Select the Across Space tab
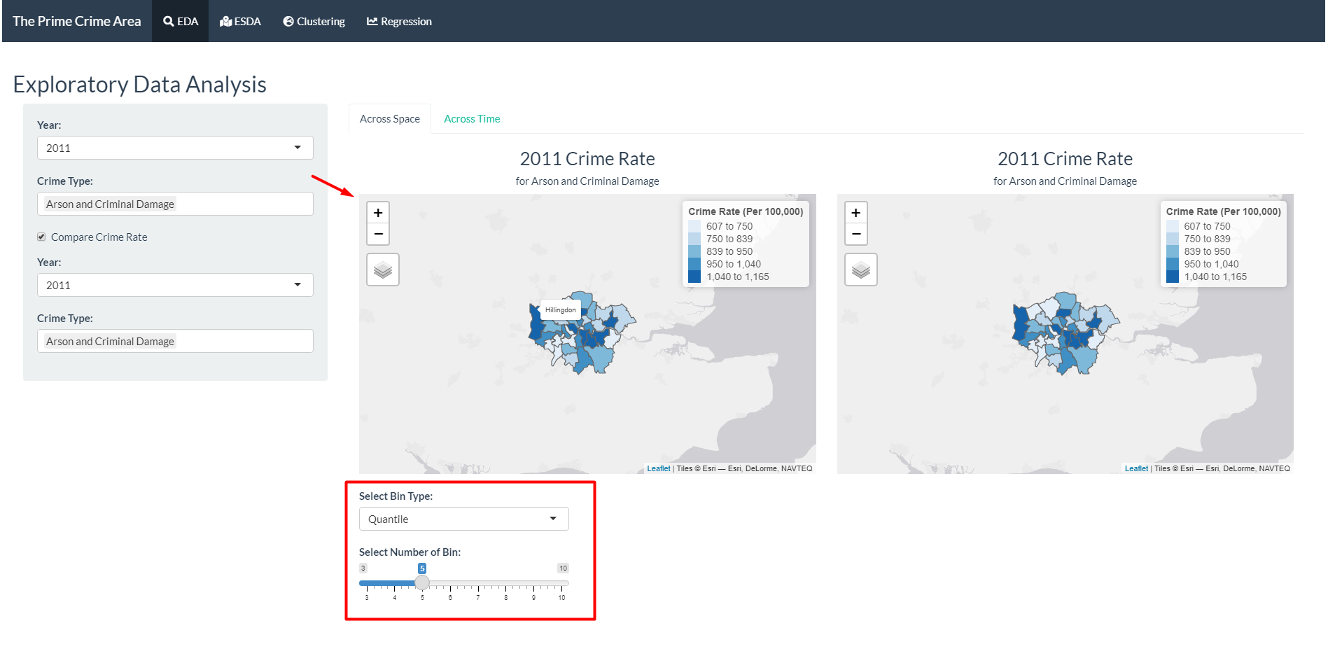1335x649 pixels. point(389,119)
